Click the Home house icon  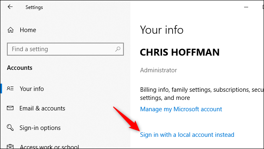tap(11, 30)
